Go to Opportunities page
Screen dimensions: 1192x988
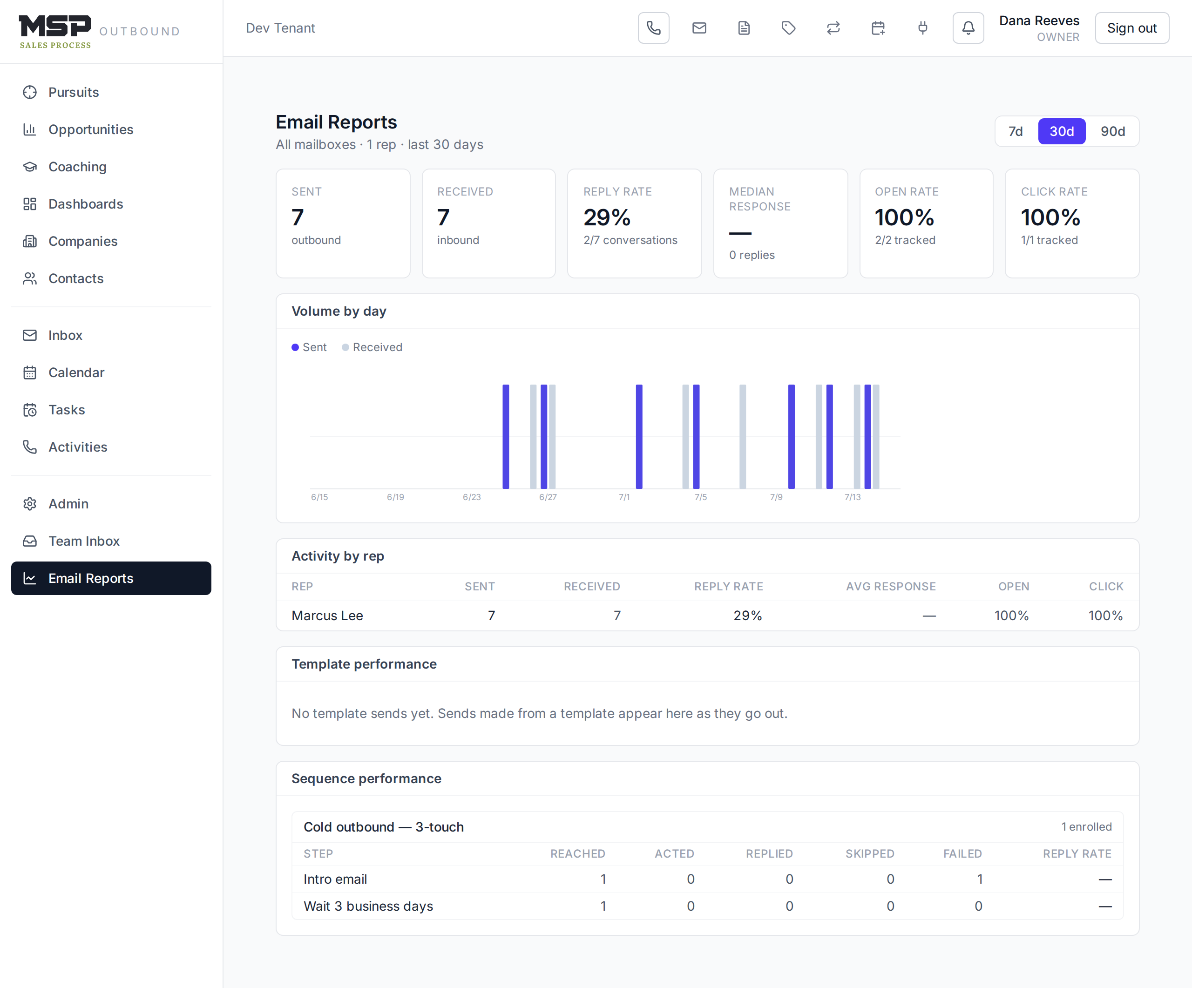[111, 129]
